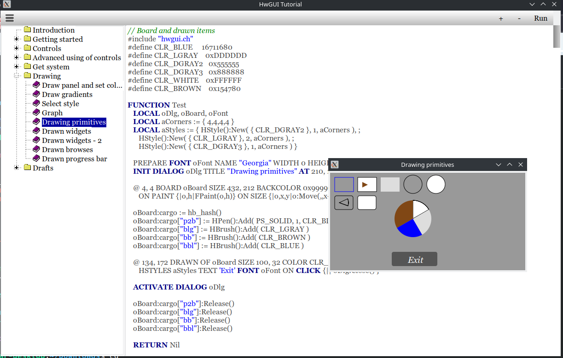The width and height of the screenshot is (563, 358).
Task: Click the Introduction folder icon
Action: [27, 30]
